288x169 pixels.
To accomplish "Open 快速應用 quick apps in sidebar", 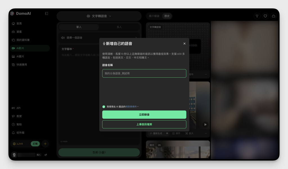I will coord(29,65).
